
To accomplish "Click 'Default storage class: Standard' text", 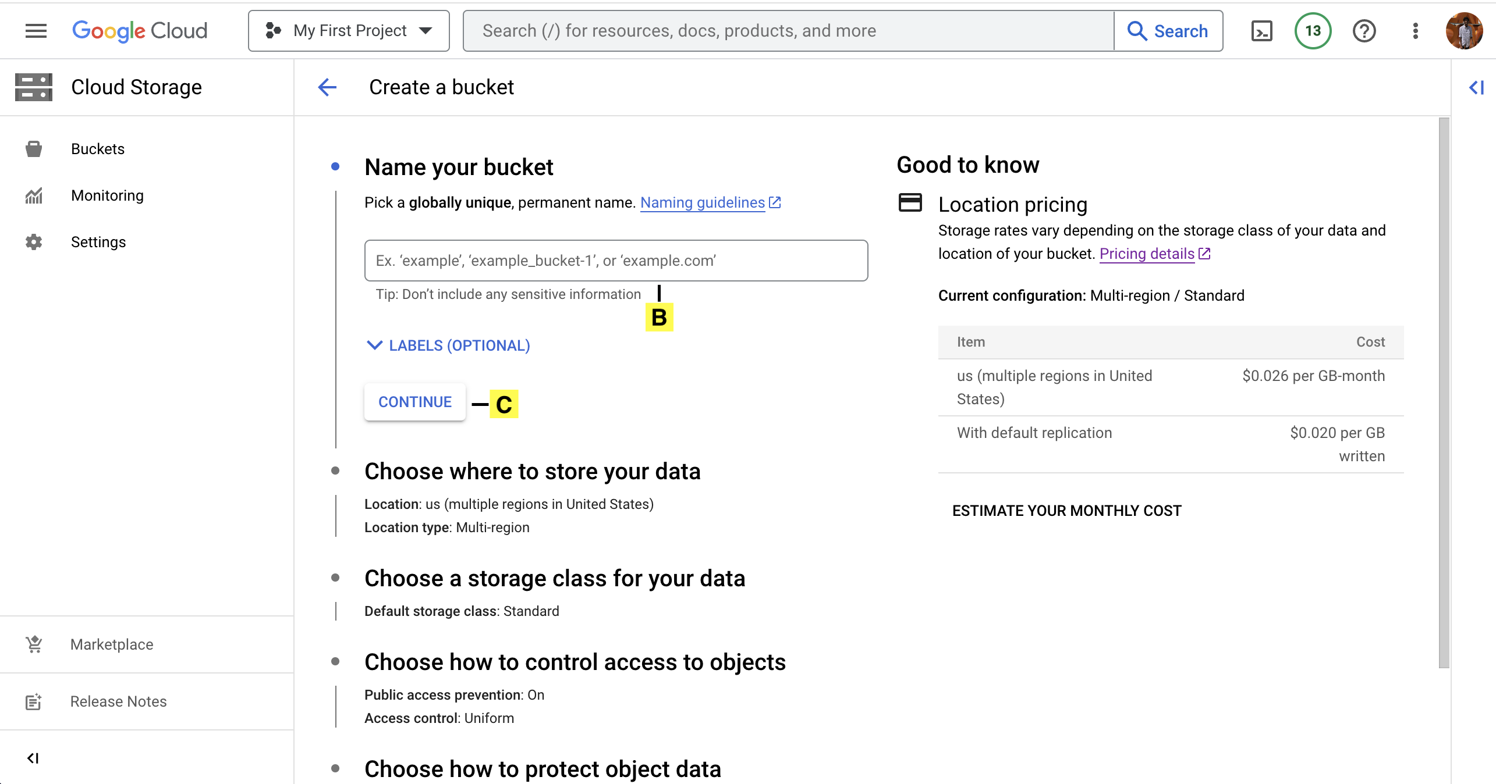I will coord(462,611).
